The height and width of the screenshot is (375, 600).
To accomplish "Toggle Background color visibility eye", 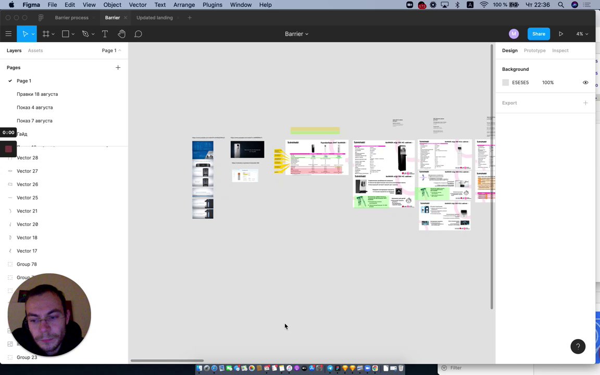I will click(x=585, y=82).
